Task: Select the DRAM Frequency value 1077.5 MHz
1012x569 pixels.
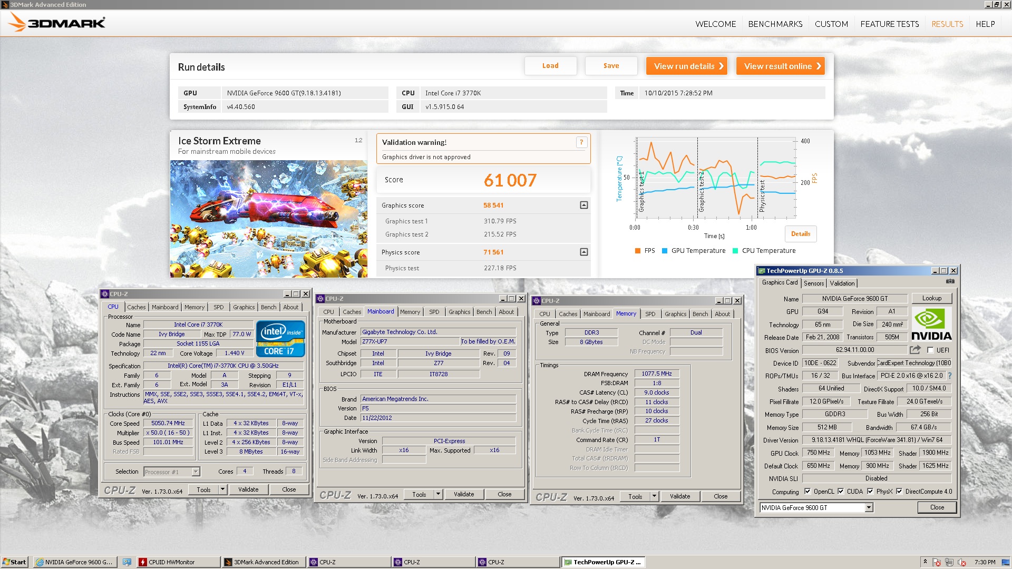Action: (x=656, y=374)
